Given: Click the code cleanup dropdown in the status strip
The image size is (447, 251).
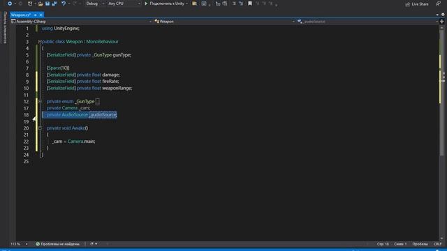Looking at the screenshot, I should point(94,244).
